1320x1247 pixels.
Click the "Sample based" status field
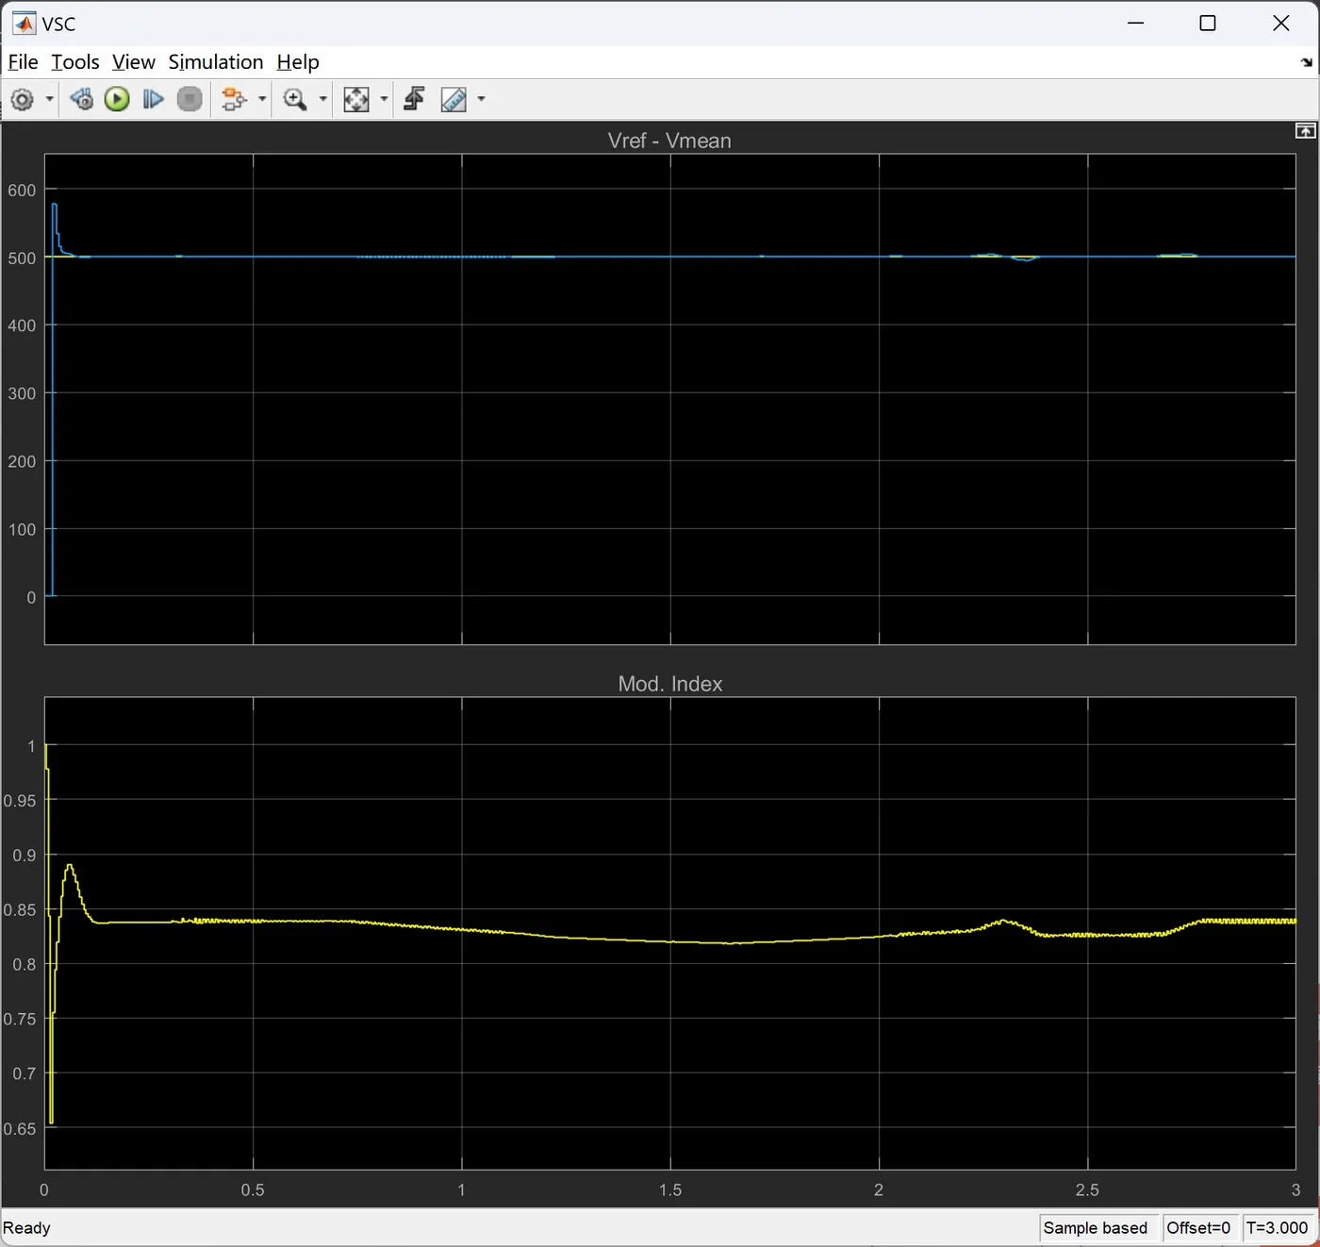(x=1096, y=1228)
